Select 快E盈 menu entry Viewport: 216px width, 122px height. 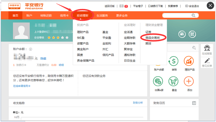point(81,38)
